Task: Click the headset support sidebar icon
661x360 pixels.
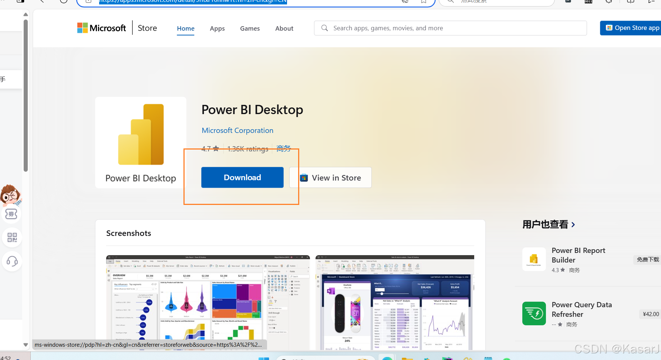Action: click(x=12, y=261)
